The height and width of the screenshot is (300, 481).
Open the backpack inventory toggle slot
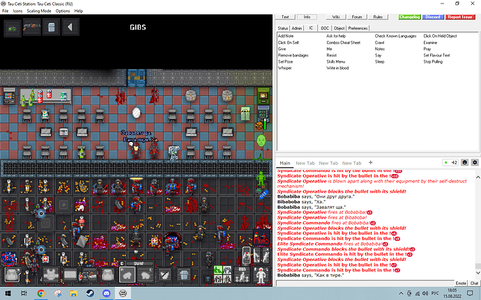click(x=13, y=274)
